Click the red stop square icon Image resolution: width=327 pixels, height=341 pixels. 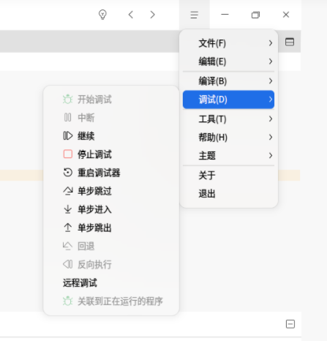68,154
